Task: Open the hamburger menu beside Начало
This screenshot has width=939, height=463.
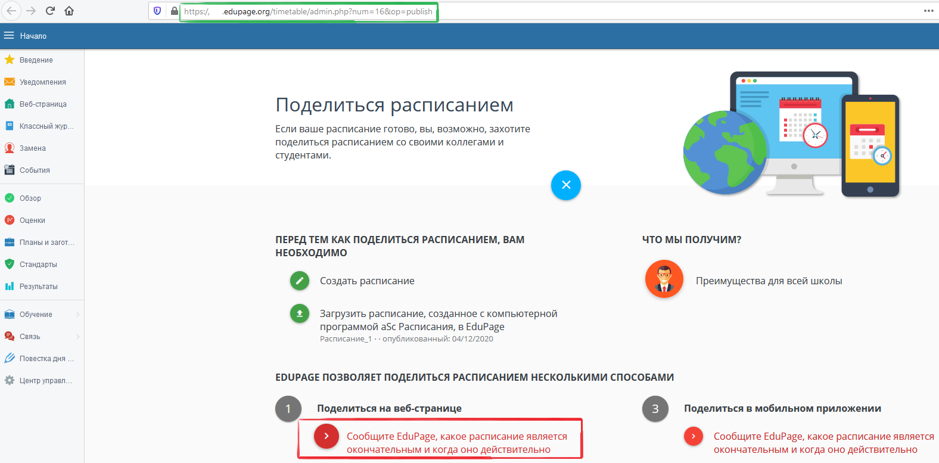Action: tap(9, 36)
